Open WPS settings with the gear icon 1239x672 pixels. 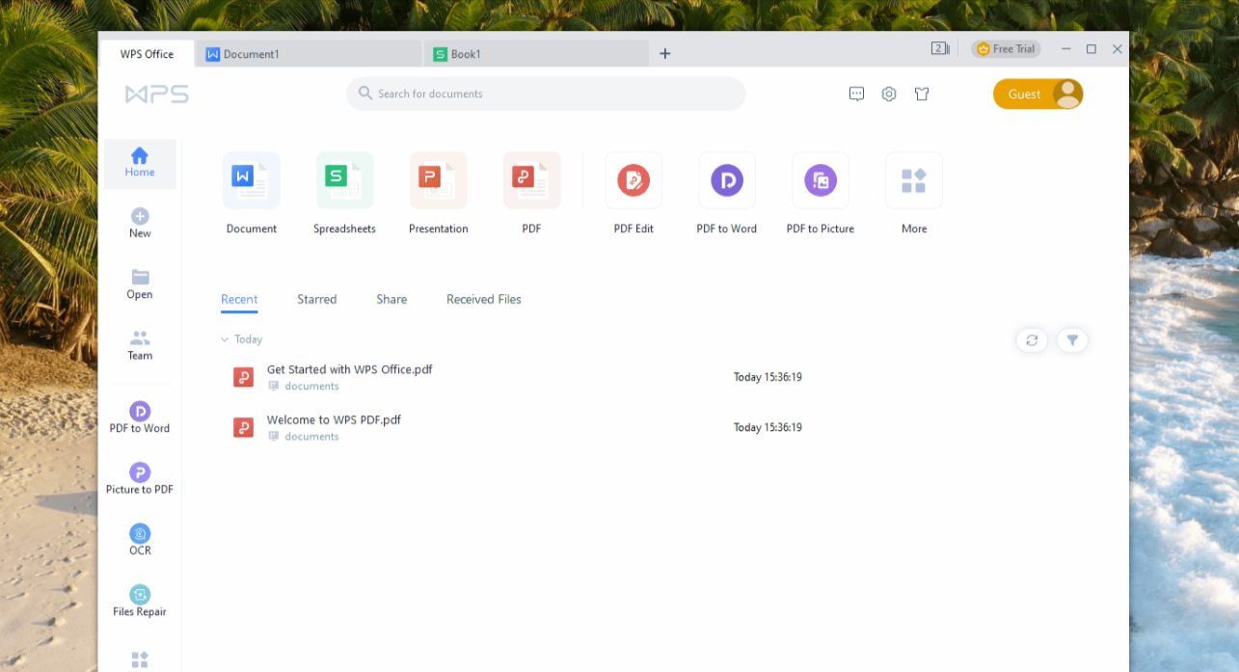(x=889, y=94)
